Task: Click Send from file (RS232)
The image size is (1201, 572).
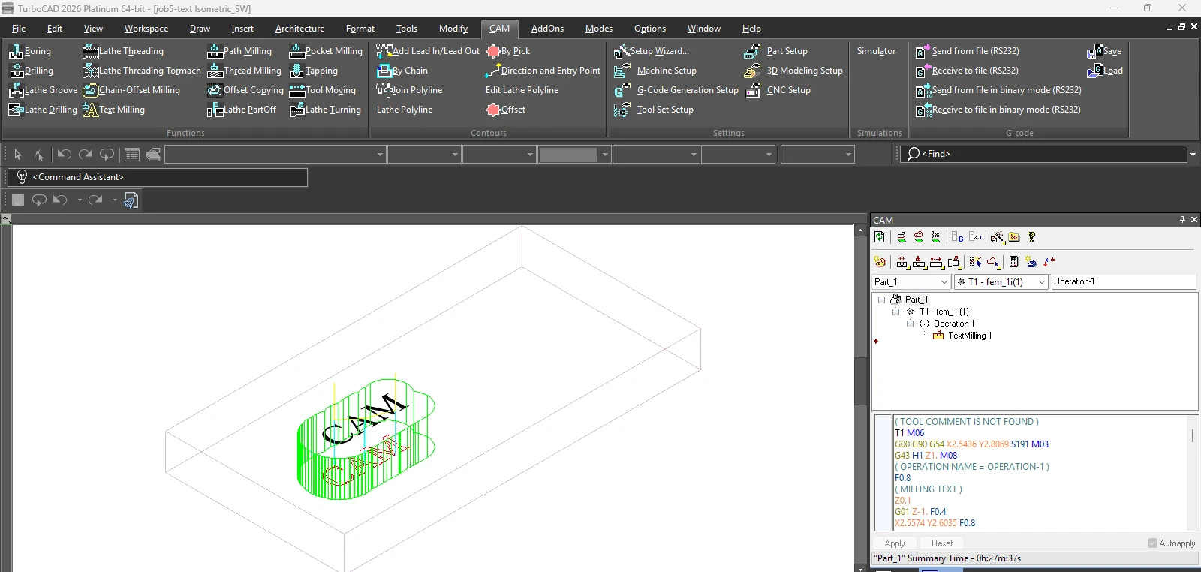Action: click(968, 51)
